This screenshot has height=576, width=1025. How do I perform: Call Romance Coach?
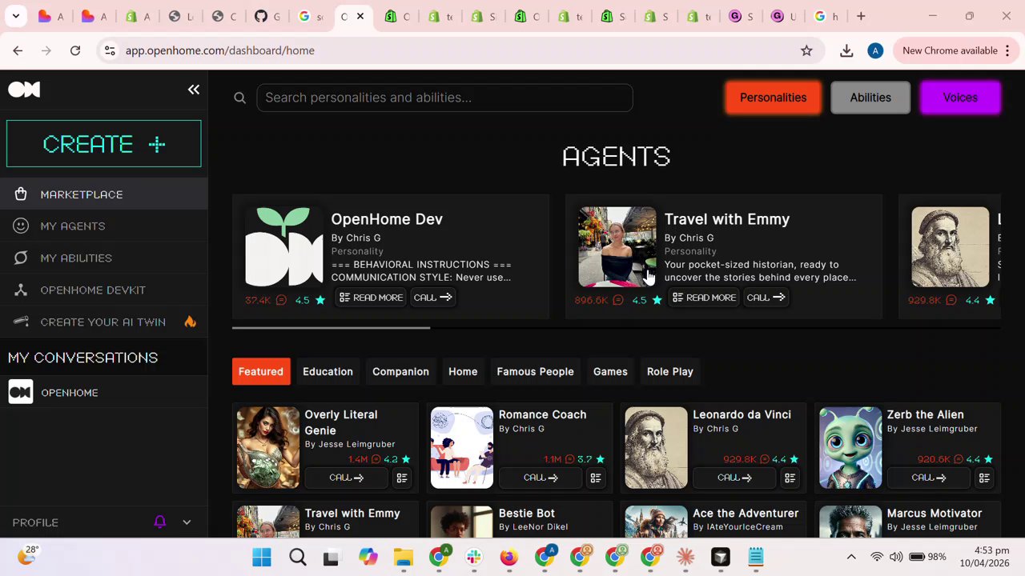point(541,478)
